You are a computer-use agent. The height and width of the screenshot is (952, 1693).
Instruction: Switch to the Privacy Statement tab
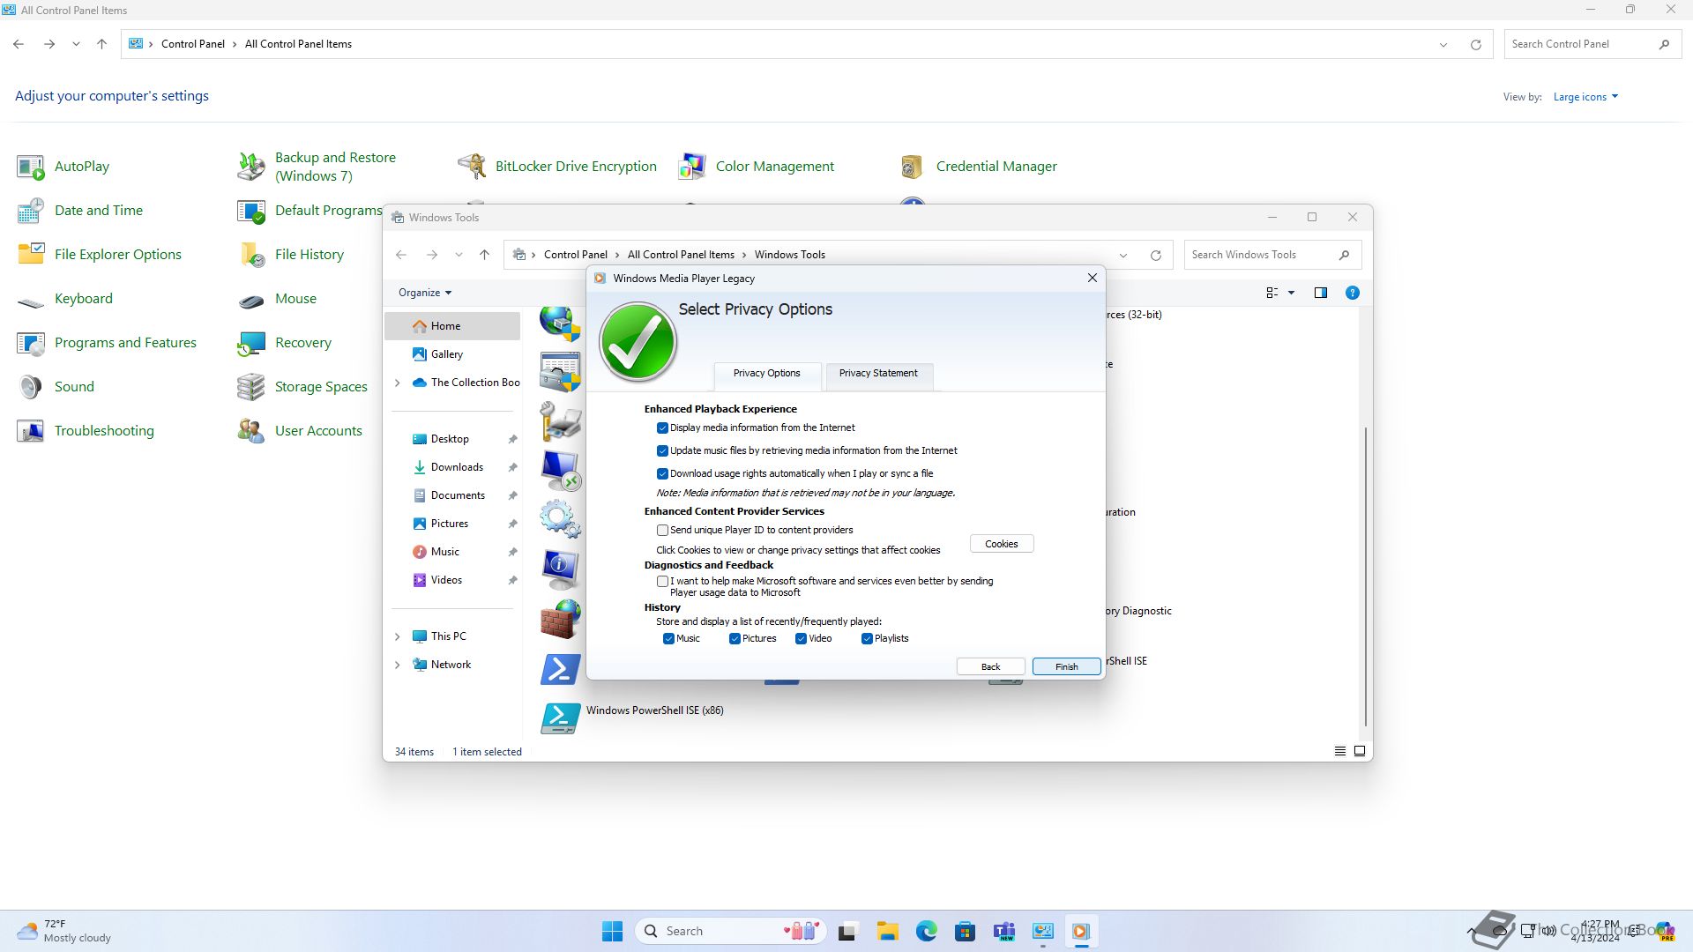coord(878,375)
